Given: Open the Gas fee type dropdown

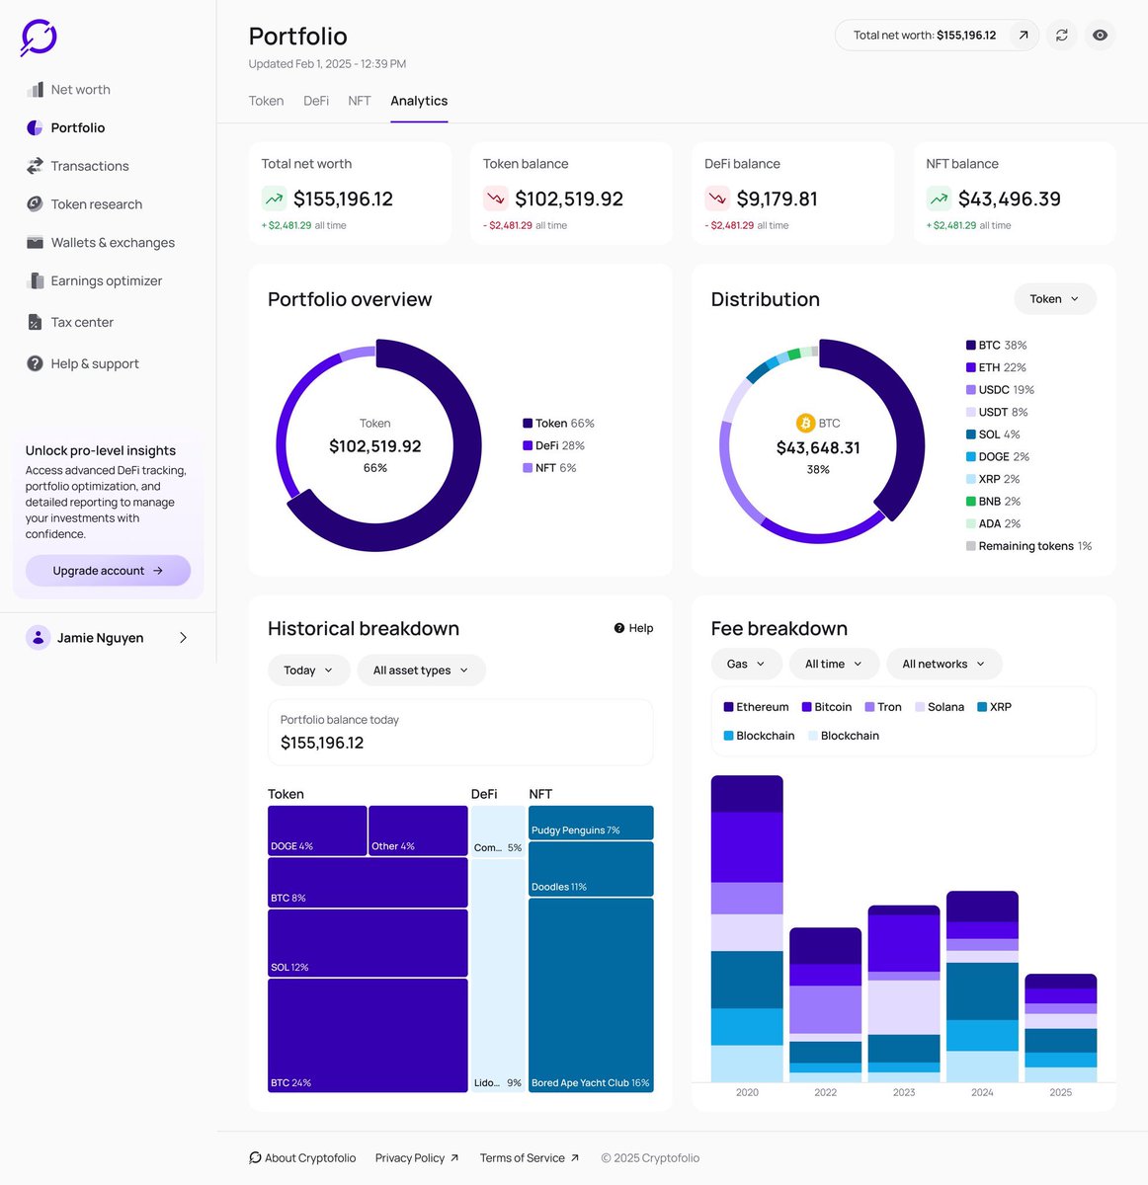Looking at the screenshot, I should [746, 665].
